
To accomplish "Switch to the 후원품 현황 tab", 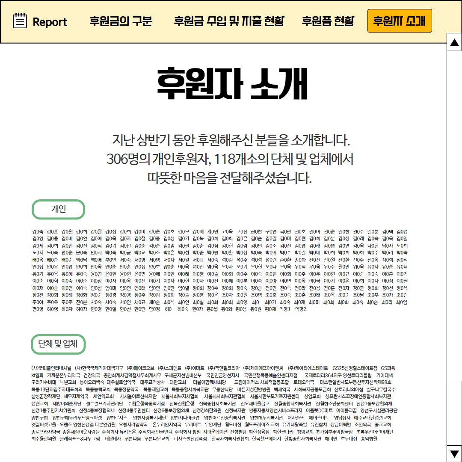I will (328, 21).
